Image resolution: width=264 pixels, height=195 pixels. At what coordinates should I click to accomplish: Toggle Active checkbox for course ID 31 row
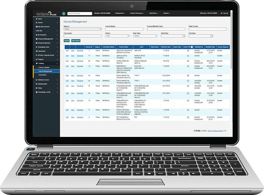pos(188,86)
